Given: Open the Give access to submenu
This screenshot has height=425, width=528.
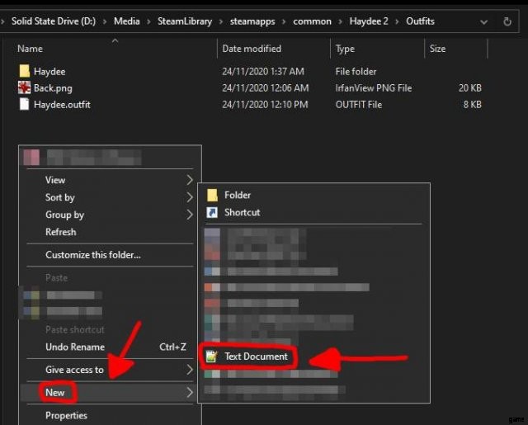Looking at the screenshot, I should click(74, 370).
